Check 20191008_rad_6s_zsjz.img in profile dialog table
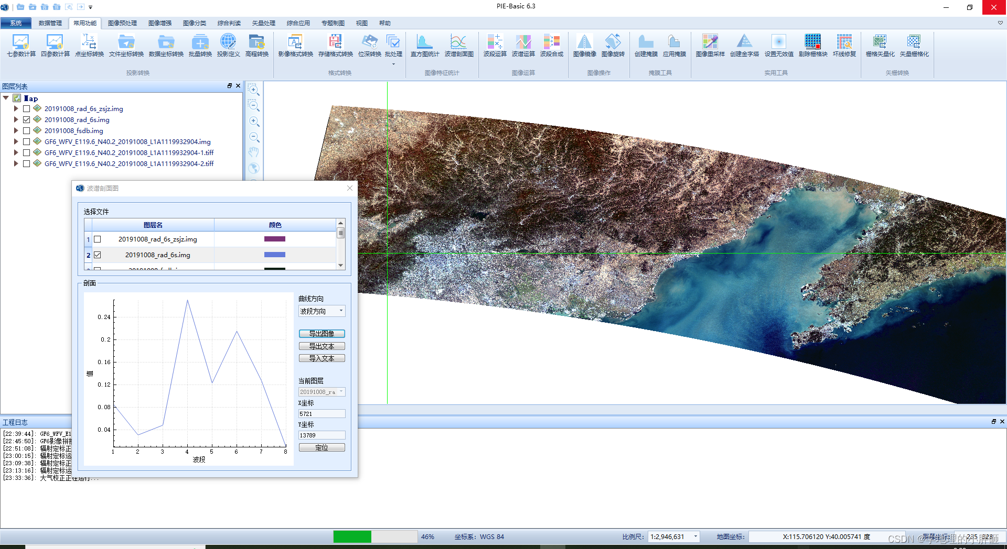The height and width of the screenshot is (549, 1007). pyautogui.click(x=97, y=239)
